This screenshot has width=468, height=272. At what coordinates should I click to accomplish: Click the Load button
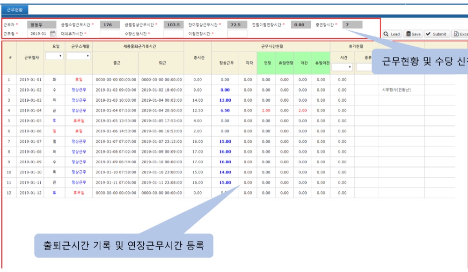point(392,34)
